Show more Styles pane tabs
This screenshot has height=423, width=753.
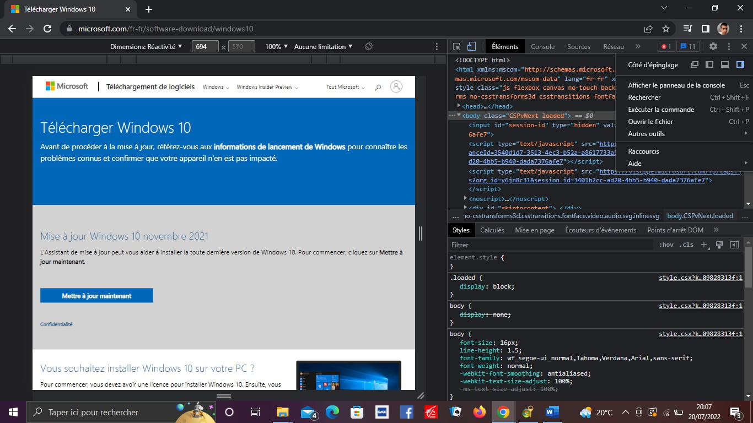[716, 230]
